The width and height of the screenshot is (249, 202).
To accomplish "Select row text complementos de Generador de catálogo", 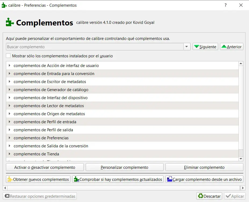I will [51, 89].
